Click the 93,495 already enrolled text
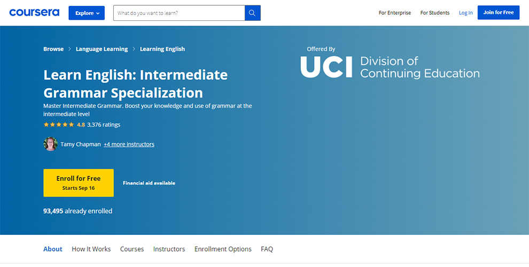The height and width of the screenshot is (267, 529). tap(77, 211)
